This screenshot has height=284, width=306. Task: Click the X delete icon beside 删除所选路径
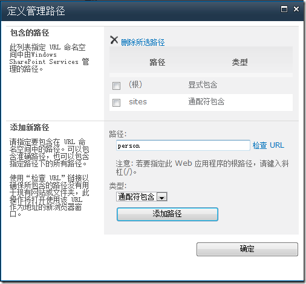click(114, 40)
